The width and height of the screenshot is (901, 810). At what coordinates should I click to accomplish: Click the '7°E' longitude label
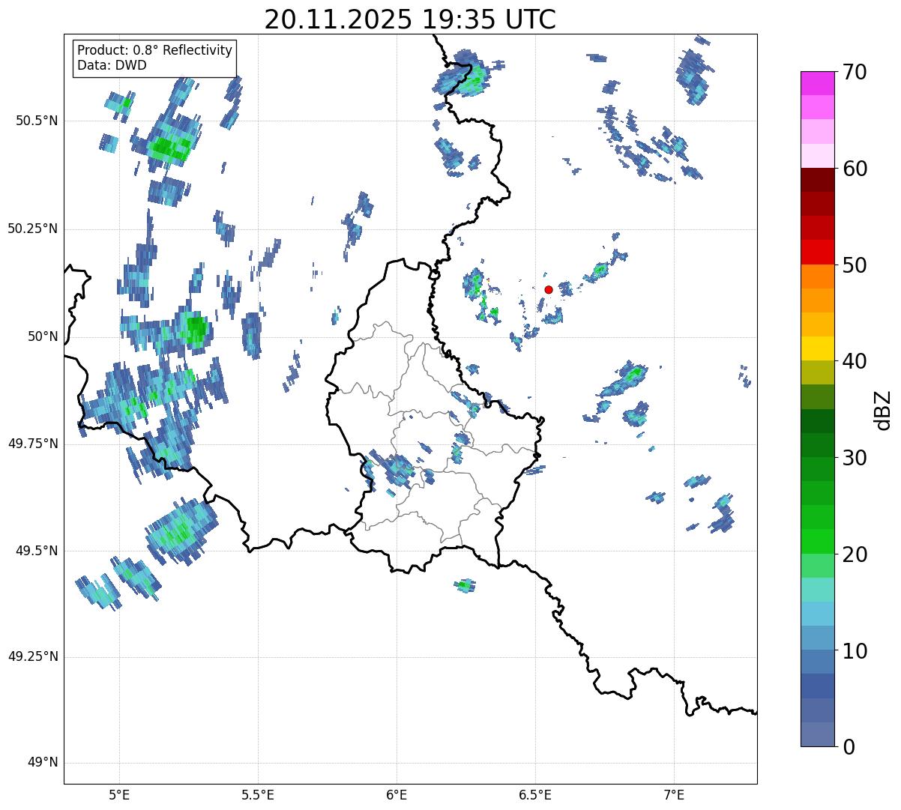click(x=674, y=795)
